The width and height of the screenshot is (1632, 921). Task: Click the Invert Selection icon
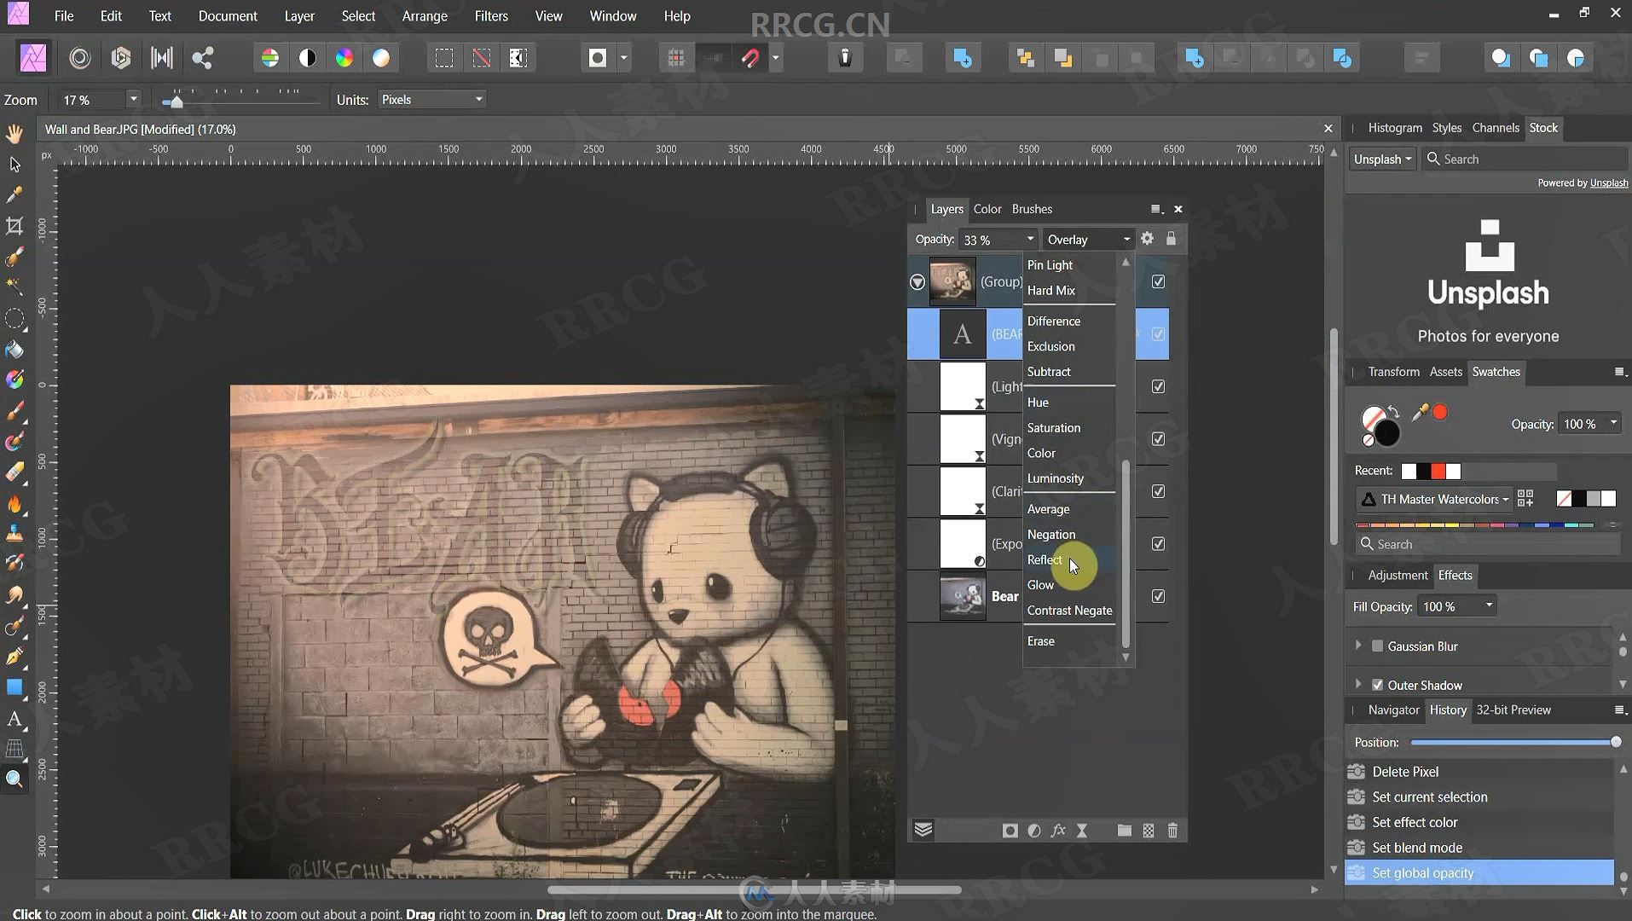point(518,58)
